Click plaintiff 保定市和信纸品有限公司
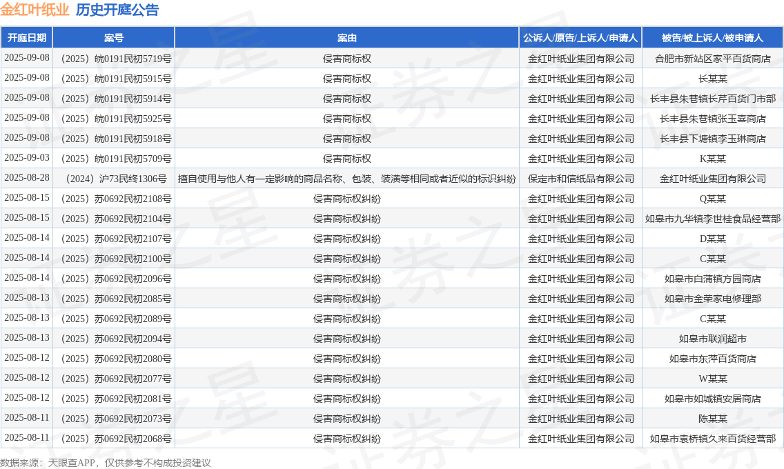The width and height of the screenshot is (784, 469). (x=580, y=179)
